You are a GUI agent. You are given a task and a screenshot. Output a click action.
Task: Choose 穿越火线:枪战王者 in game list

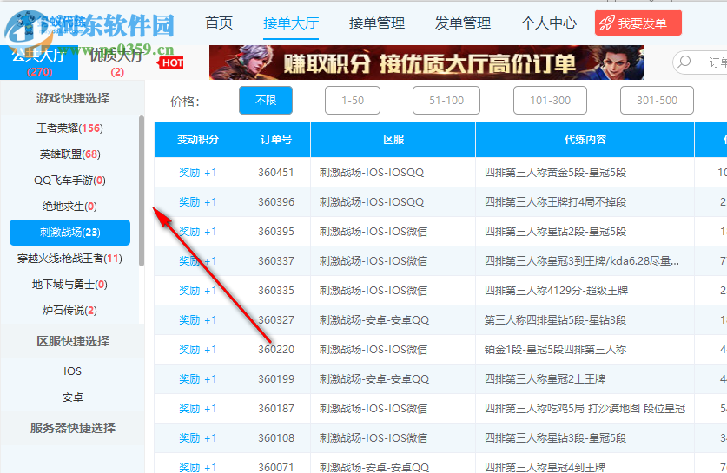(x=69, y=258)
